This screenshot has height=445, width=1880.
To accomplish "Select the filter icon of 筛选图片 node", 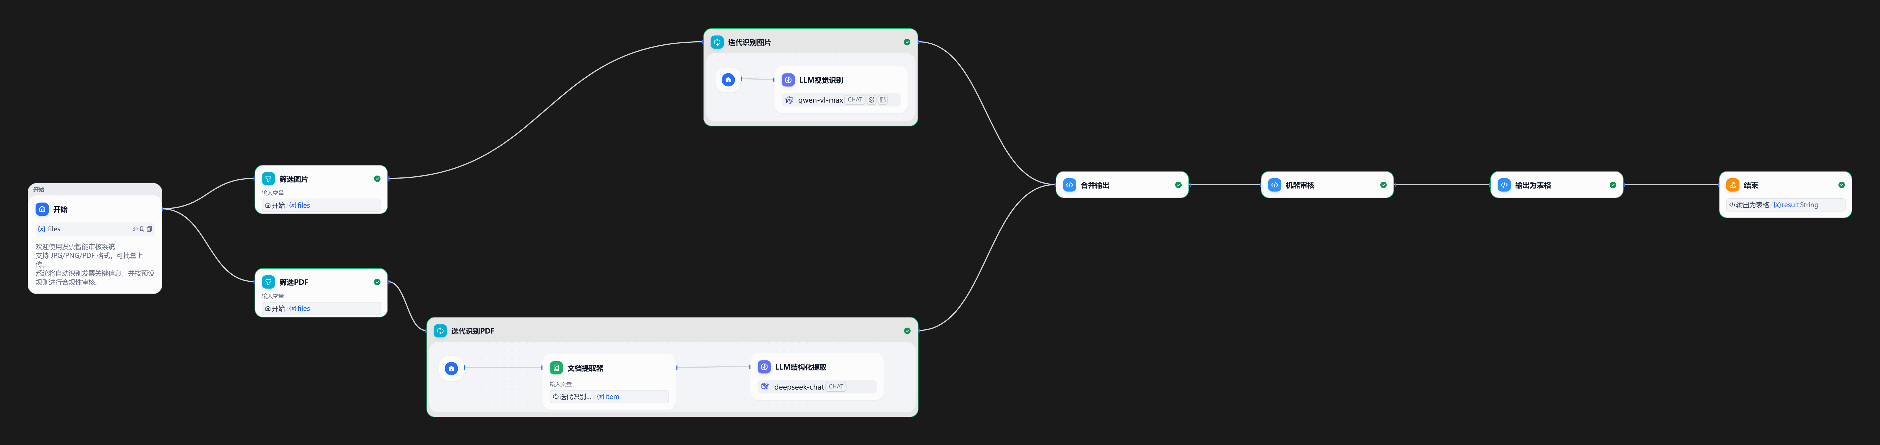I will point(269,179).
